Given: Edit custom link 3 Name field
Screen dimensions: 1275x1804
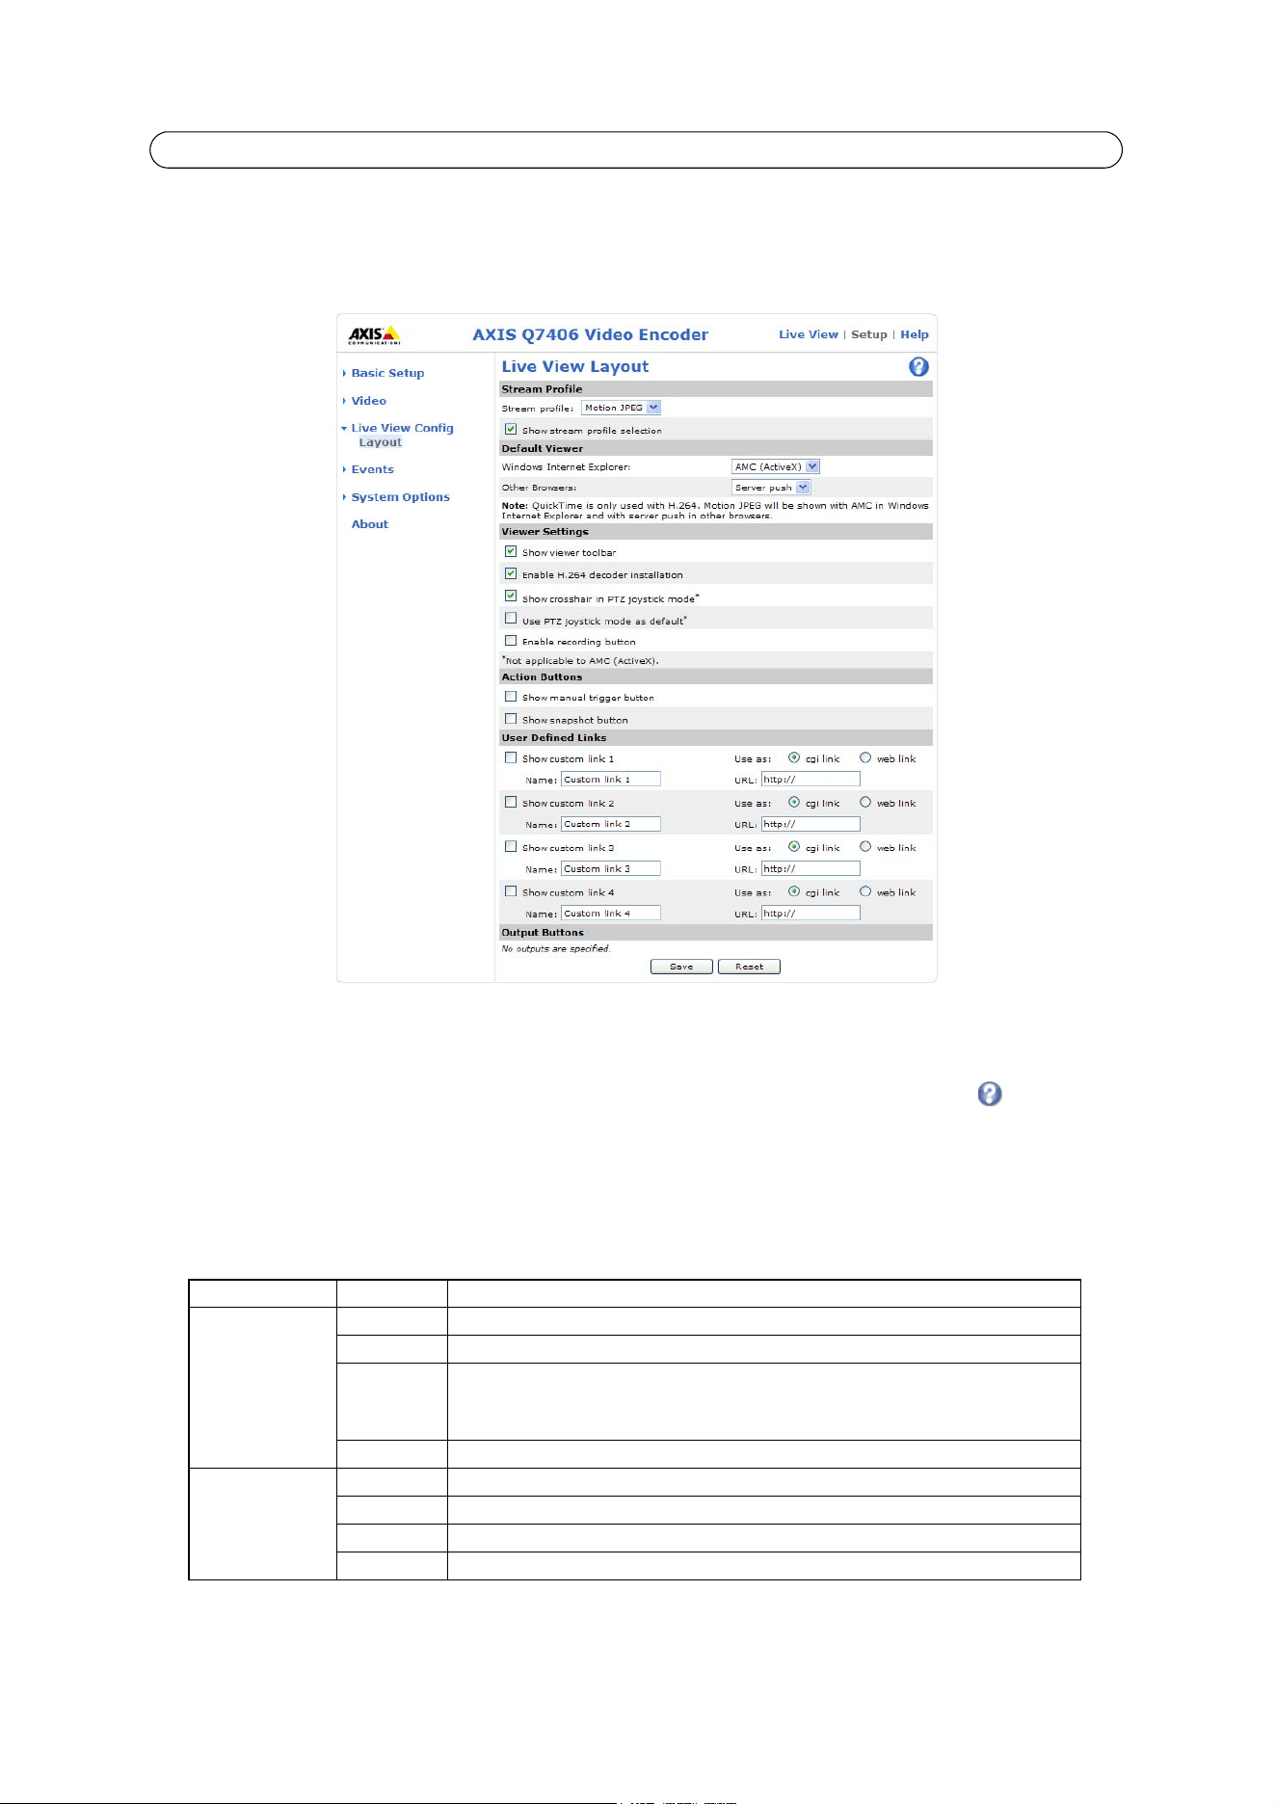Looking at the screenshot, I should click(x=611, y=868).
